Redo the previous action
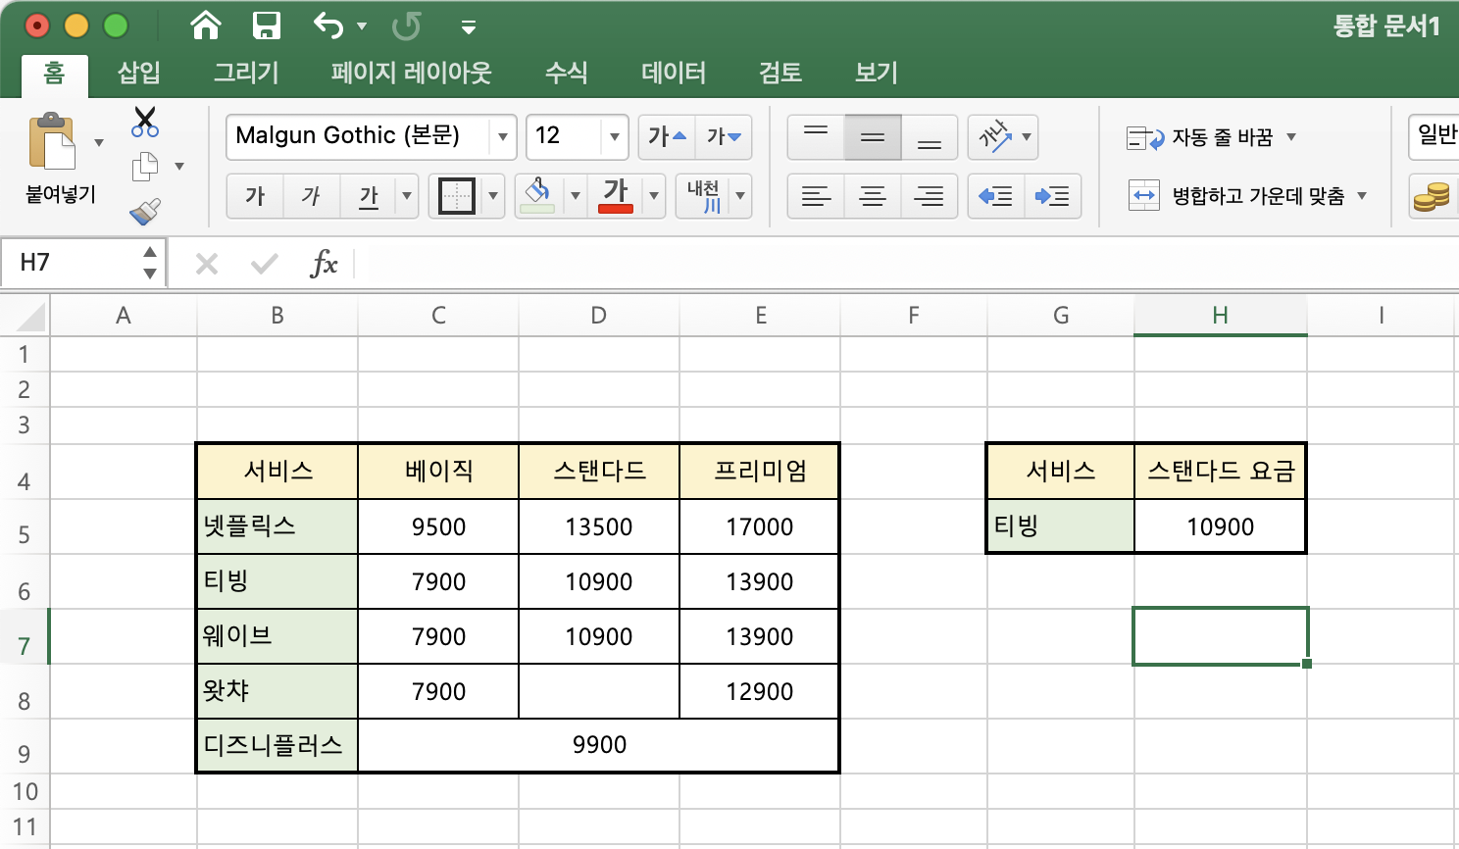Image resolution: width=1459 pixels, height=849 pixels. pyautogui.click(x=406, y=26)
